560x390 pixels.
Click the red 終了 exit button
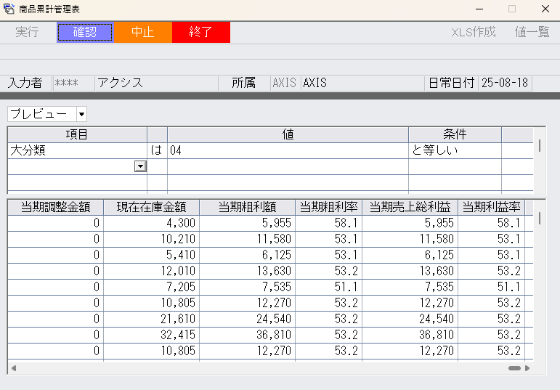pyautogui.click(x=200, y=33)
